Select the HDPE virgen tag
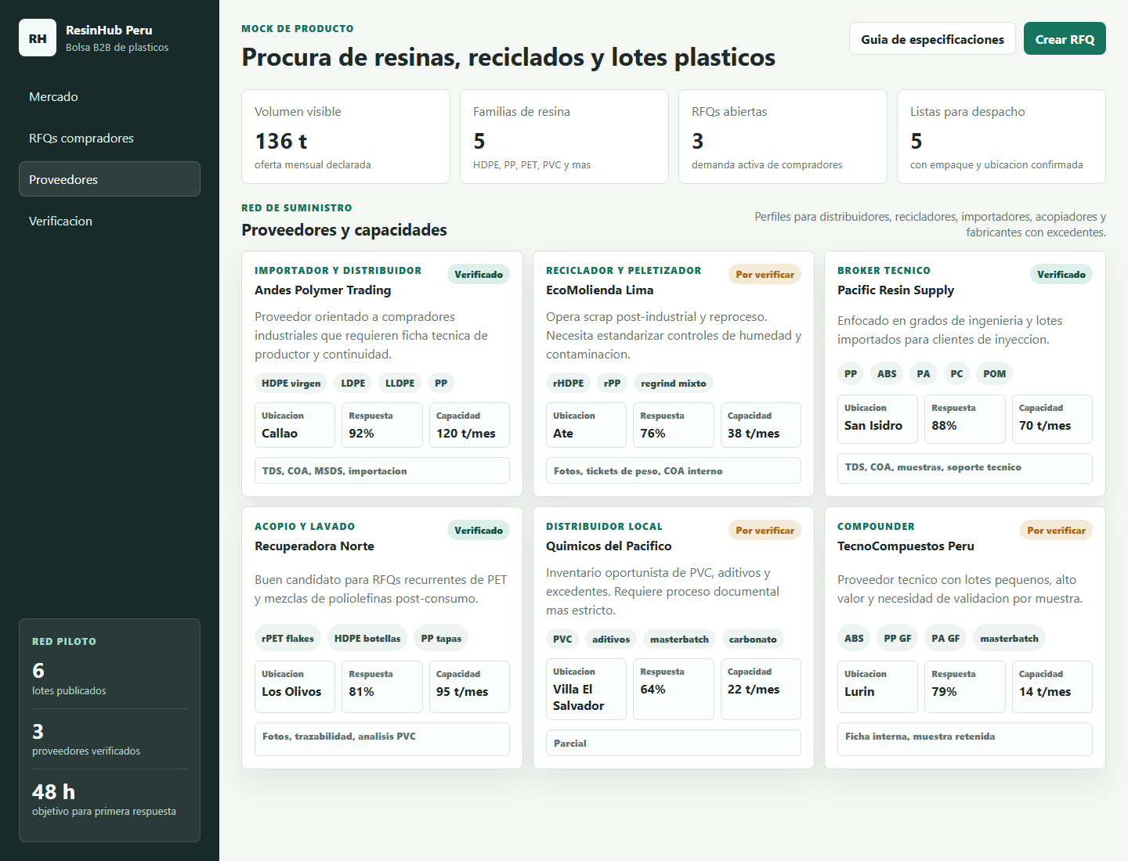This screenshot has width=1128, height=861. (x=291, y=383)
